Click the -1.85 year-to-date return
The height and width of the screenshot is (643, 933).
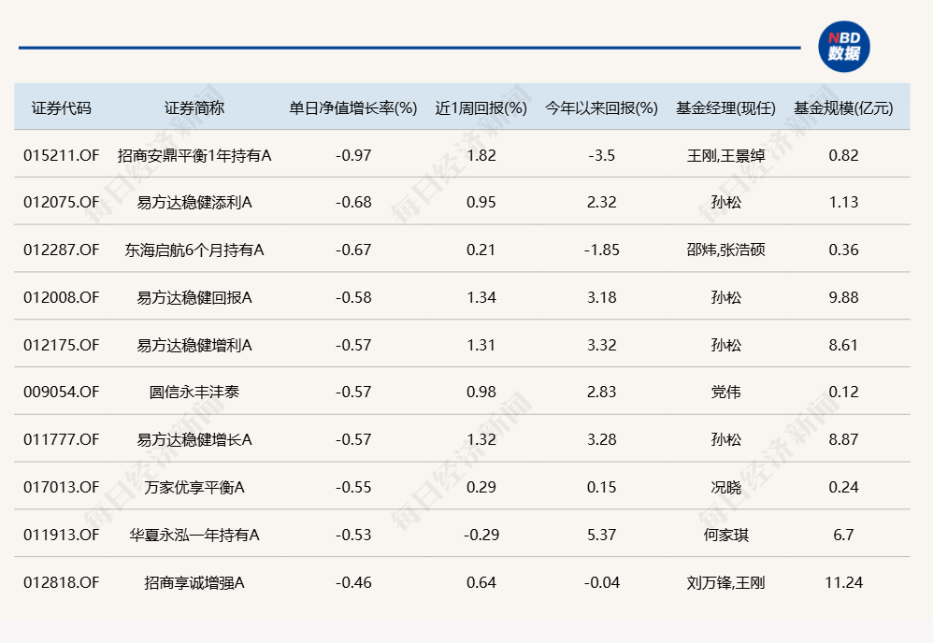[x=601, y=250]
